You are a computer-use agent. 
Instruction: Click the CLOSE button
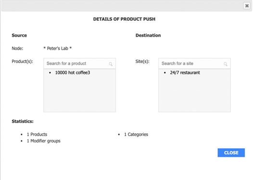click(x=231, y=153)
